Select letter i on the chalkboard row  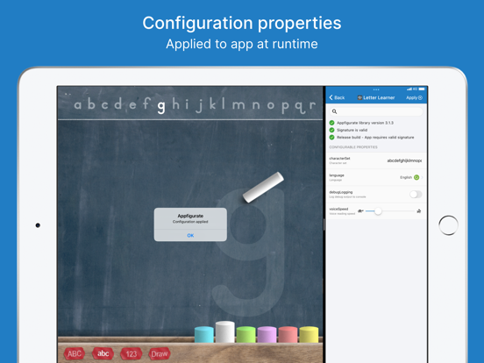(187, 104)
